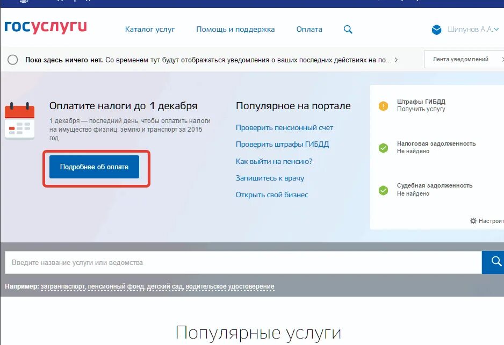Select the example query водительское удостоверение
The image size is (504, 345).
tap(230, 286)
